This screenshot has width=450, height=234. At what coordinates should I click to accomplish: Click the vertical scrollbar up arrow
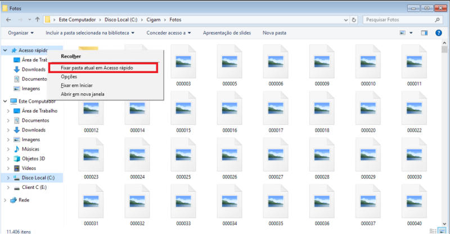(444, 43)
